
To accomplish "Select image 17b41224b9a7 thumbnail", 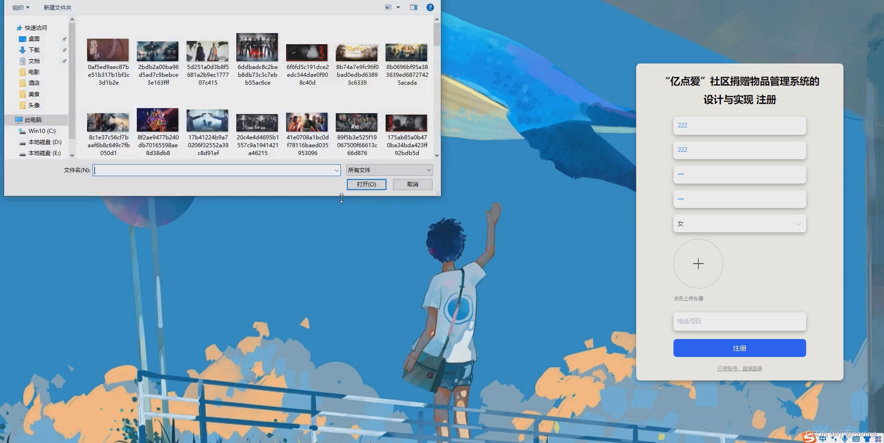I will 207,120.
